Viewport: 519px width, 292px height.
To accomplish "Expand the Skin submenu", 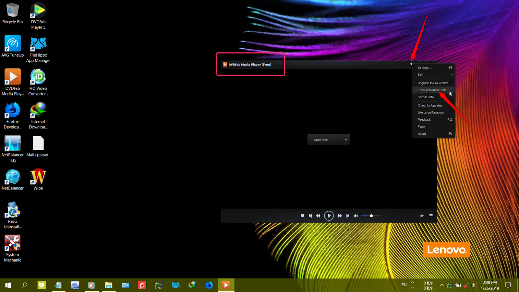I will point(433,75).
